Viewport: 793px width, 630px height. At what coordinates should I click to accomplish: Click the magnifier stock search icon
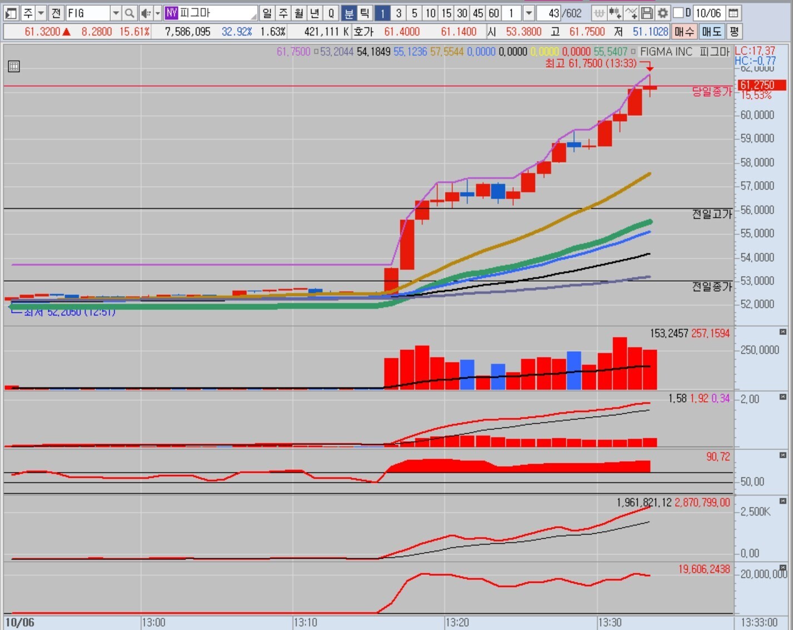pos(129,13)
